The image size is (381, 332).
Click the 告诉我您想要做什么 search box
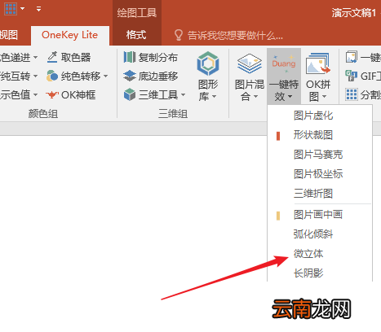[x=236, y=36]
